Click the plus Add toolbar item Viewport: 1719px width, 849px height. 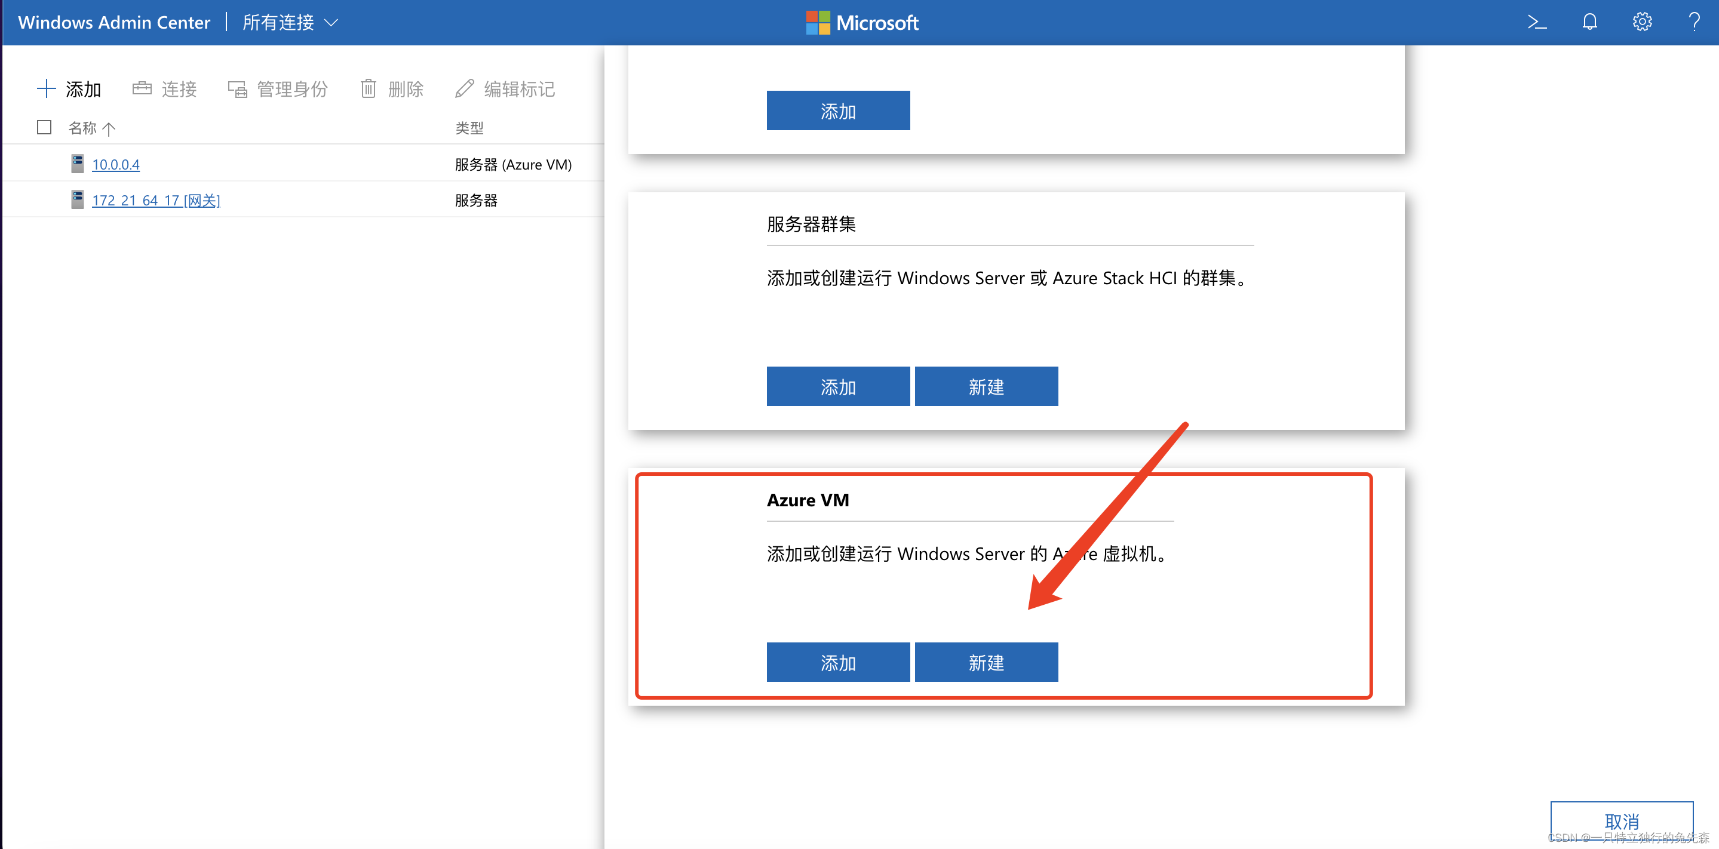coord(69,89)
